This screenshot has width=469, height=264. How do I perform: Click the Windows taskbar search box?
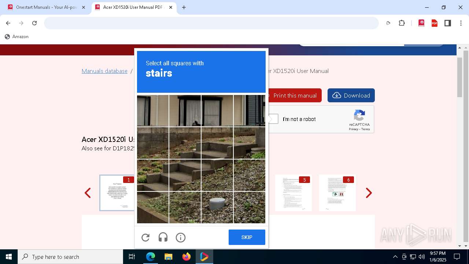[x=70, y=257]
